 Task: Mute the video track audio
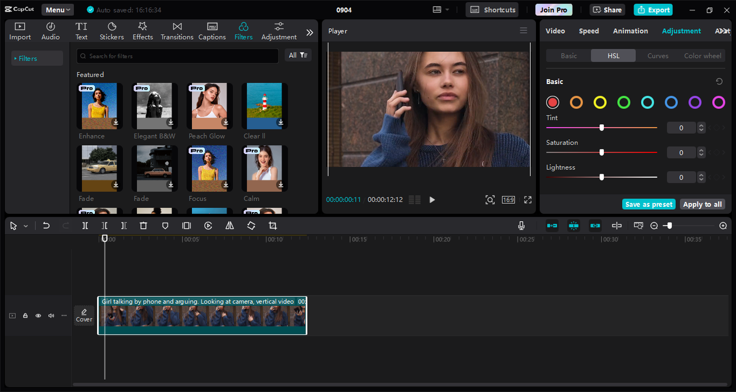[51, 316]
